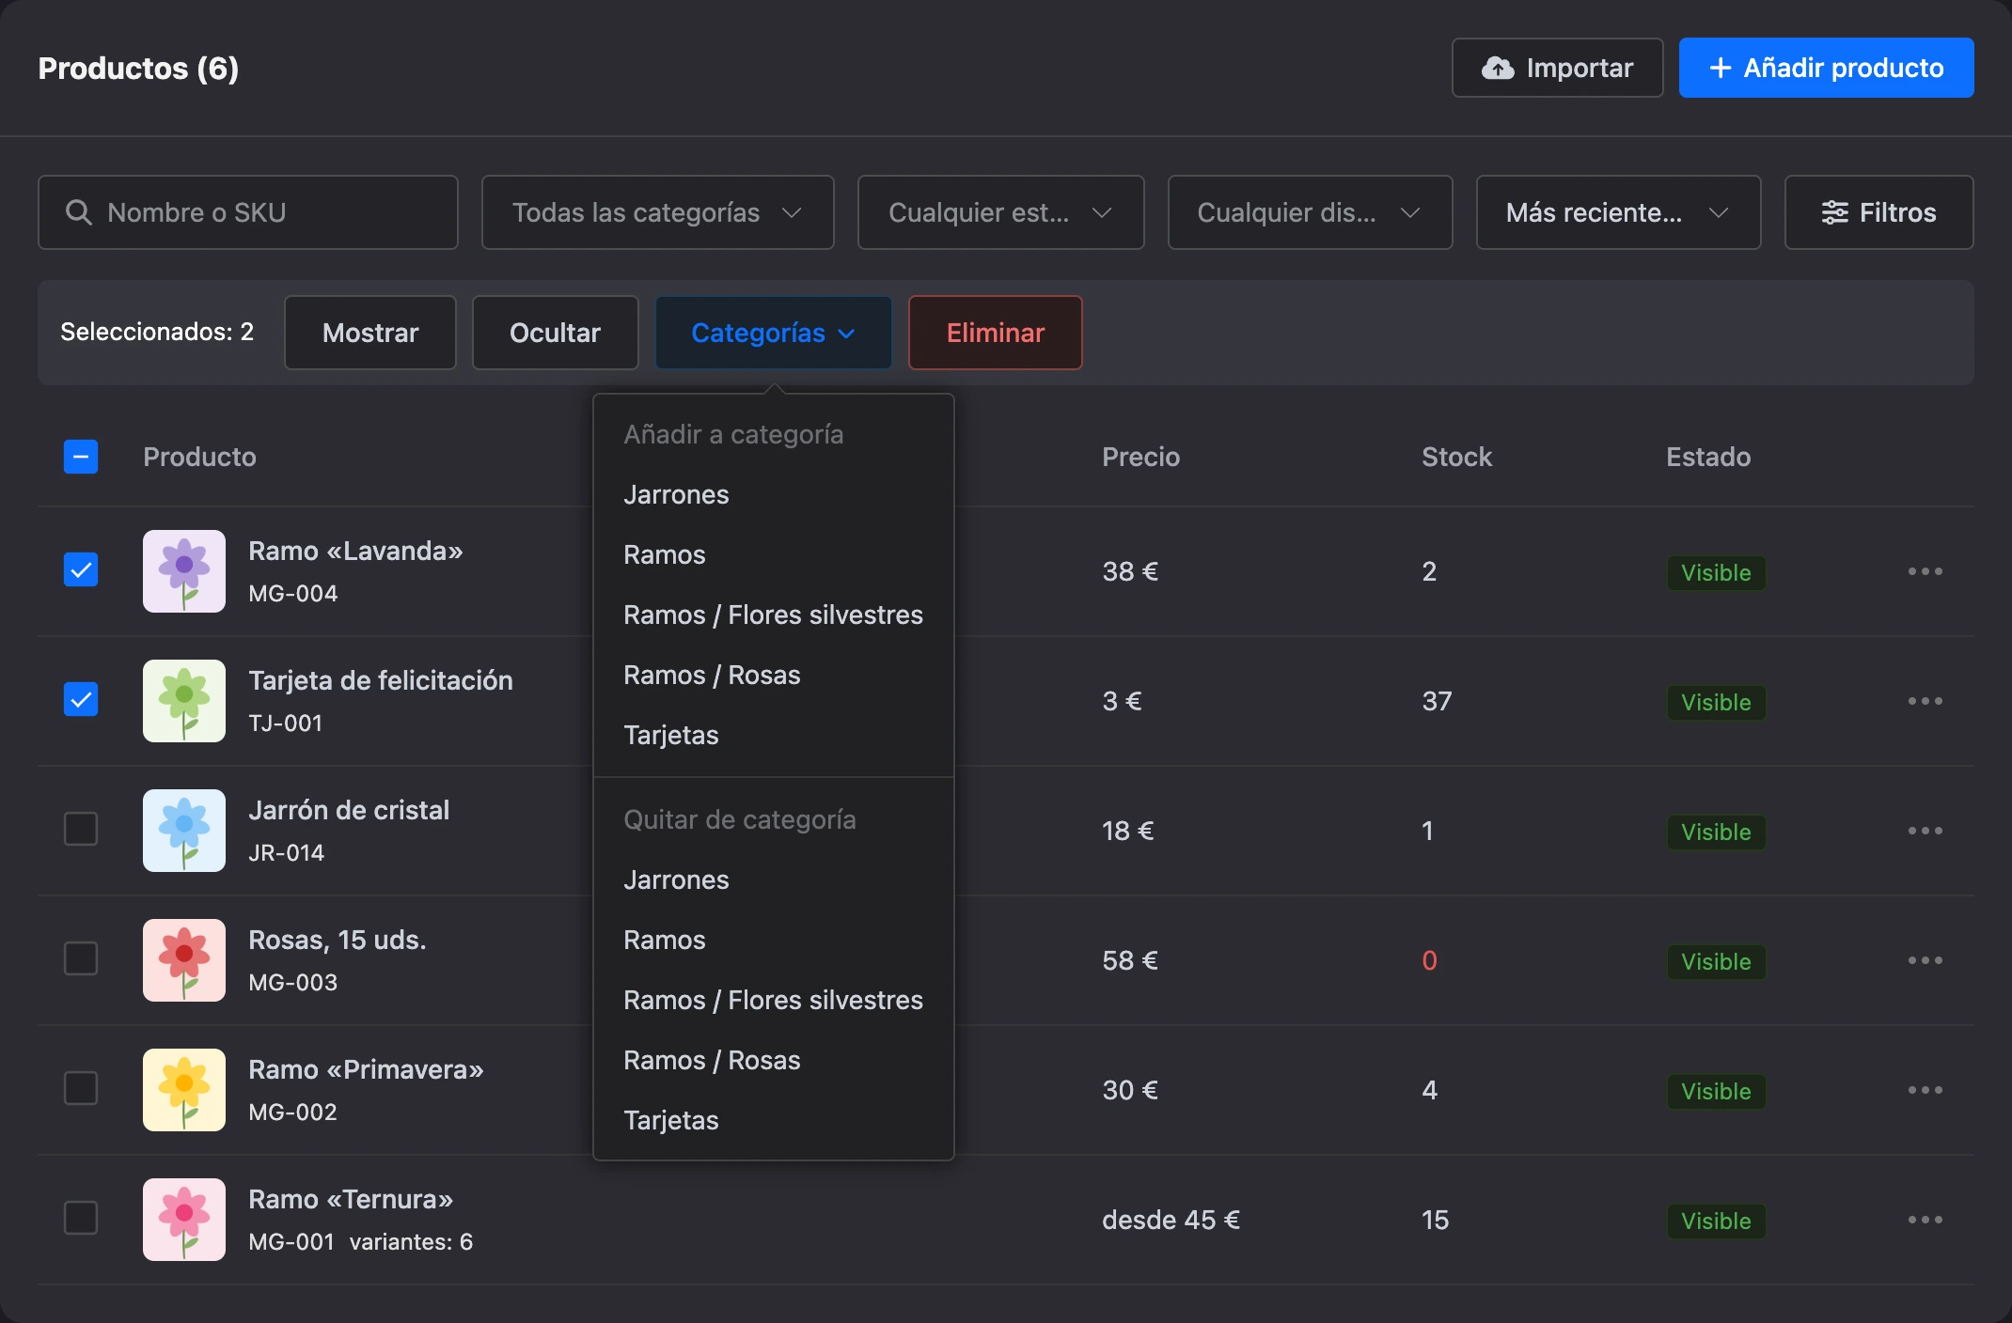This screenshot has width=2012, height=1323.
Task: Add selection to Jarrones category
Action: click(774, 494)
